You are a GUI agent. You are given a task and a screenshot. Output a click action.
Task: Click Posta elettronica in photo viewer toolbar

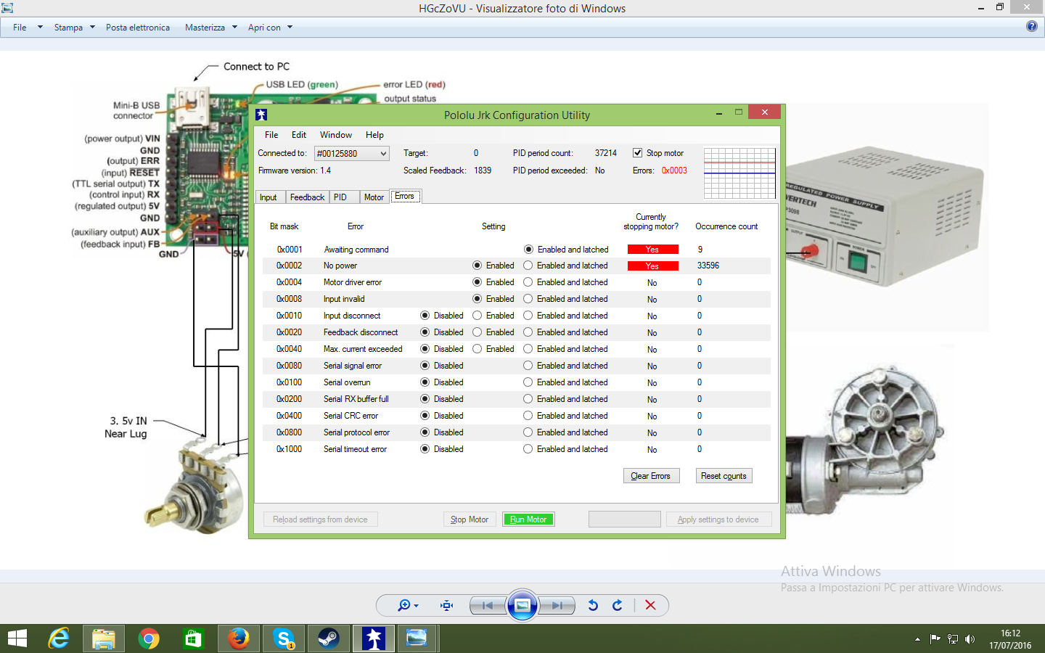[138, 28]
